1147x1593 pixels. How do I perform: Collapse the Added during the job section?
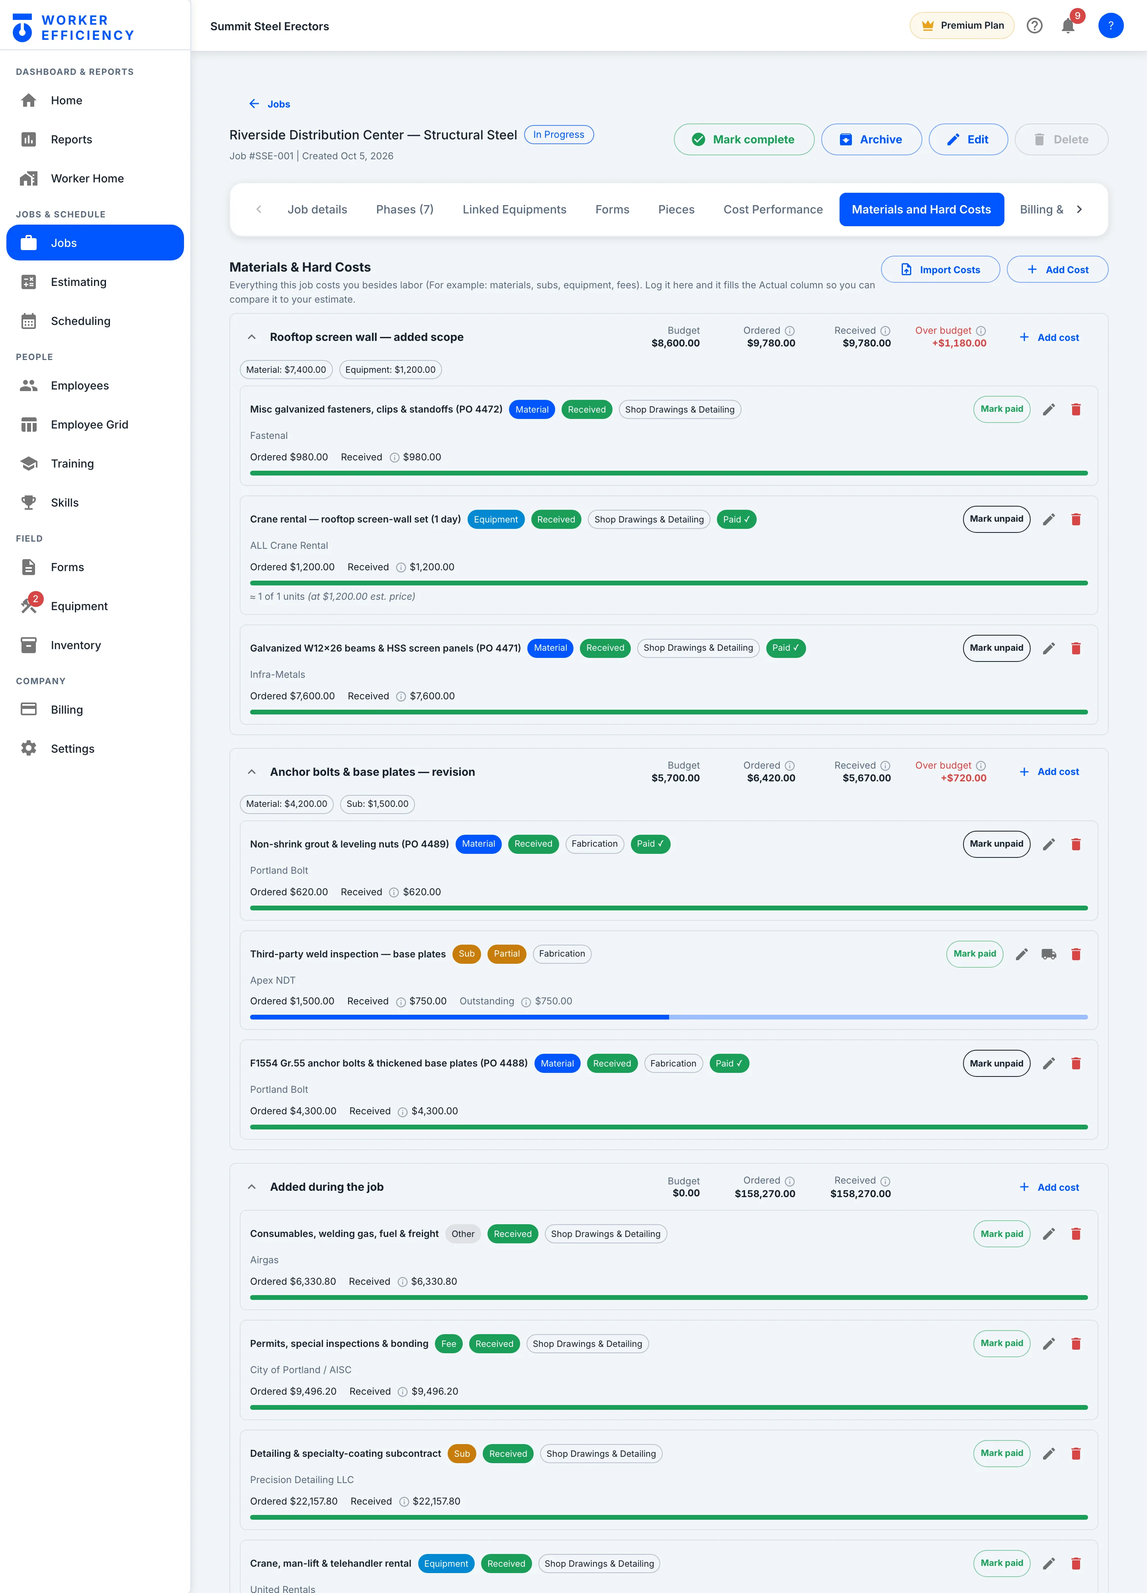pos(251,1187)
